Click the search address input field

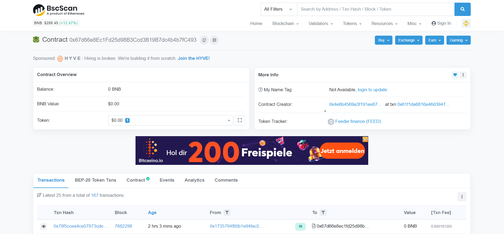coord(376,9)
